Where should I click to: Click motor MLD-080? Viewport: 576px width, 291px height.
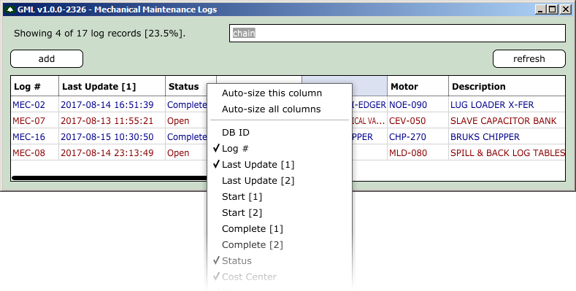point(408,153)
